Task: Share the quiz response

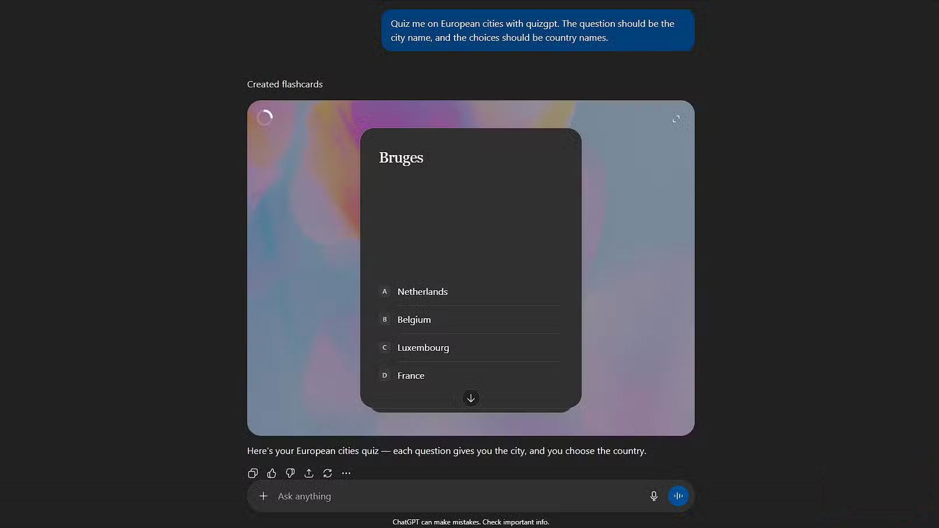Action: [x=309, y=473]
